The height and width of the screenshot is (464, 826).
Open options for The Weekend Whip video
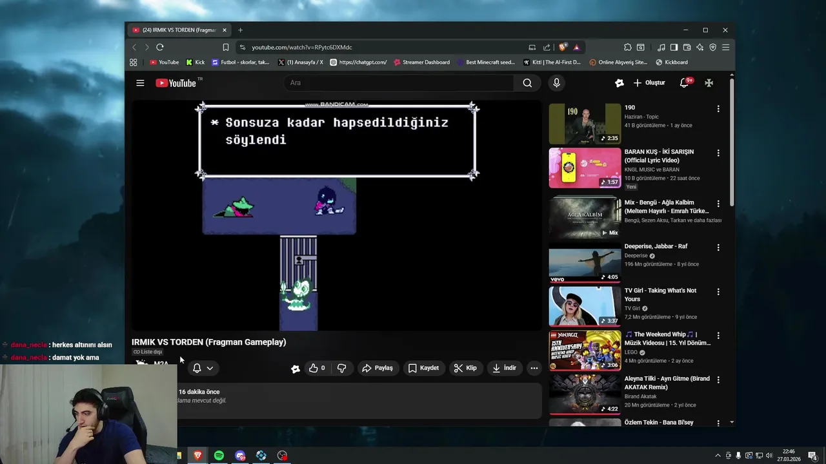coord(718,336)
